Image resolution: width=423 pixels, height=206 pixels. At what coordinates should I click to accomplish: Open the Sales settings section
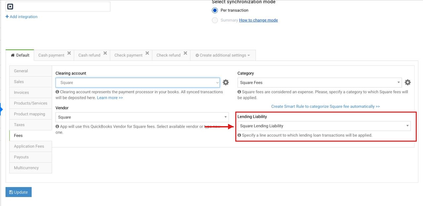click(x=31, y=82)
